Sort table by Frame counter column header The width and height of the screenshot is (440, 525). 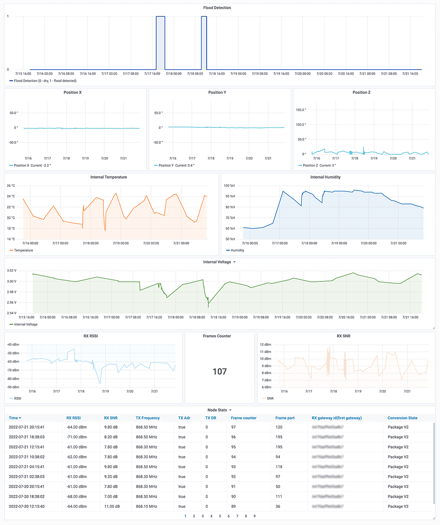click(x=244, y=418)
